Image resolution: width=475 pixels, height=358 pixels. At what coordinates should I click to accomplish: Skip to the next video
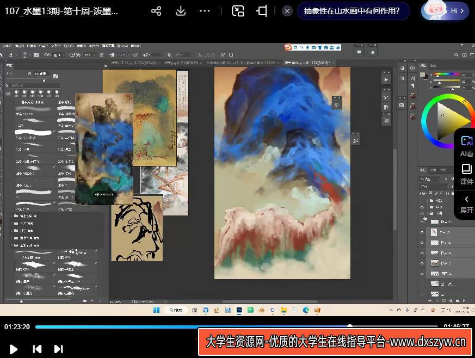58,349
